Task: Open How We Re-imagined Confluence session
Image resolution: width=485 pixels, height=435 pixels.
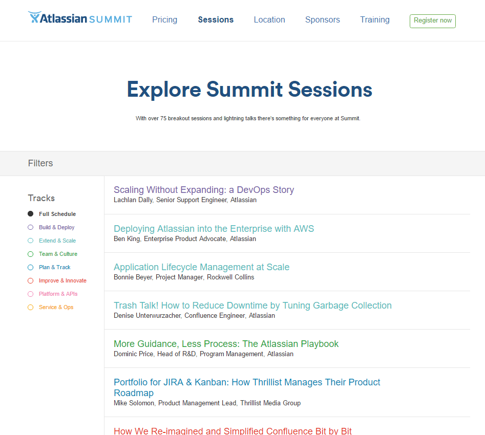Action: (233, 431)
